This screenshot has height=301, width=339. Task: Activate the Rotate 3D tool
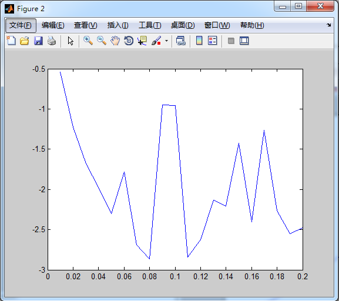point(129,41)
